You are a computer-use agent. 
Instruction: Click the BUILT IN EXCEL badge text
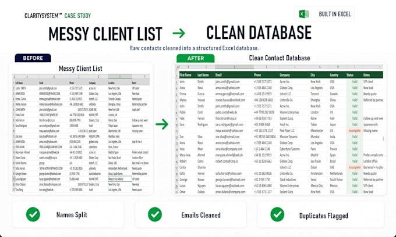point(335,14)
